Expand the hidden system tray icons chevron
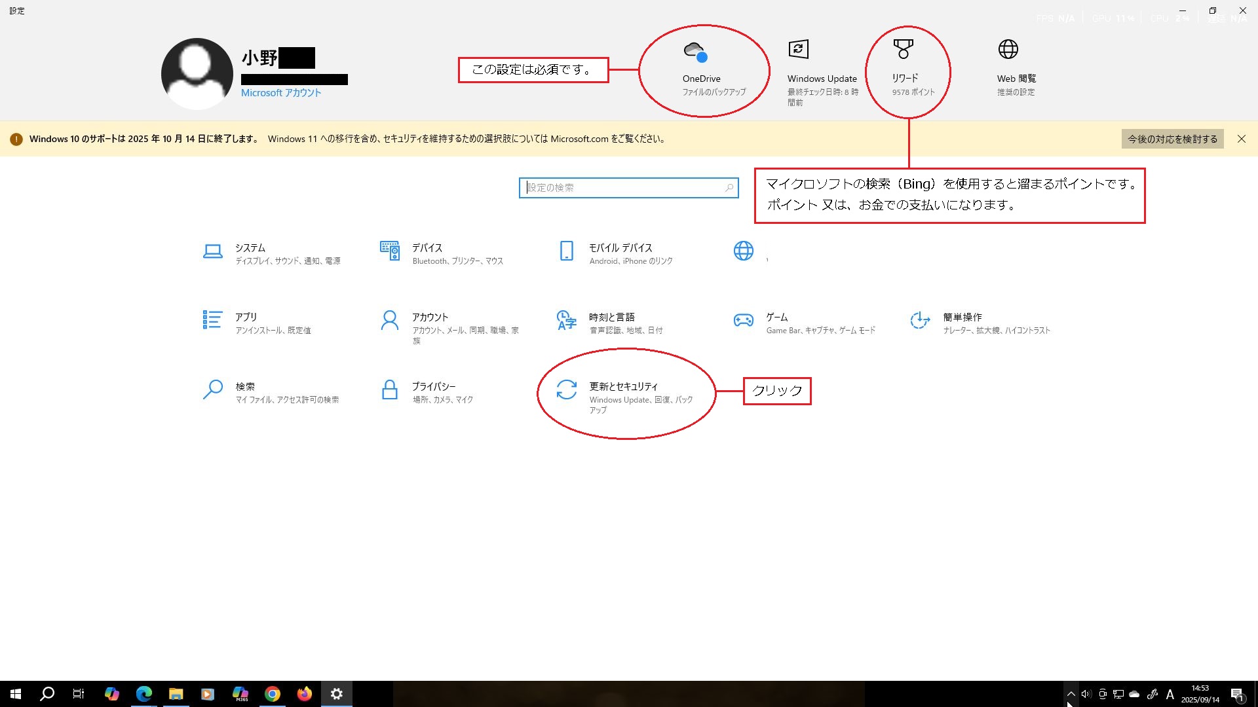 [1071, 694]
